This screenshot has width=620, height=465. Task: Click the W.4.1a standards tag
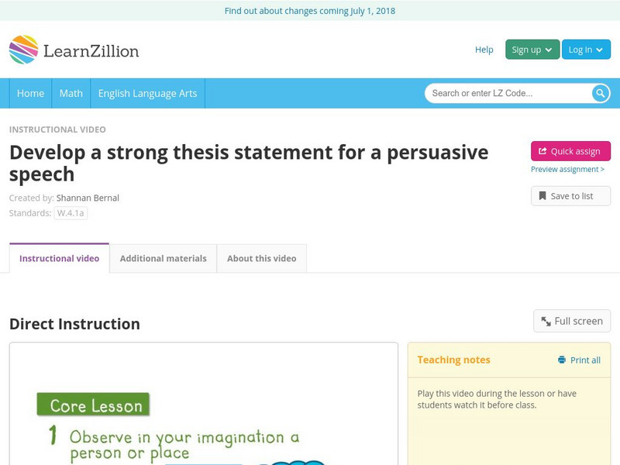(x=71, y=213)
